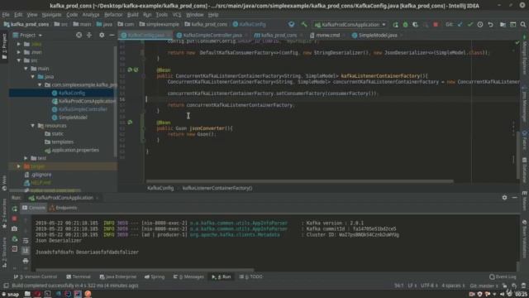Open the Version Control tool window

tap(36, 276)
